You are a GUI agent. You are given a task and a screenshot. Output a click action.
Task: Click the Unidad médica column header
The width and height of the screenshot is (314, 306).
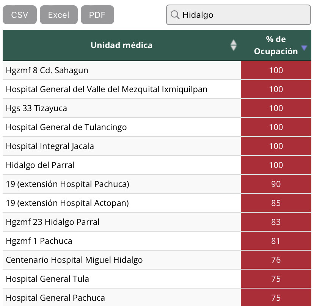click(121, 46)
